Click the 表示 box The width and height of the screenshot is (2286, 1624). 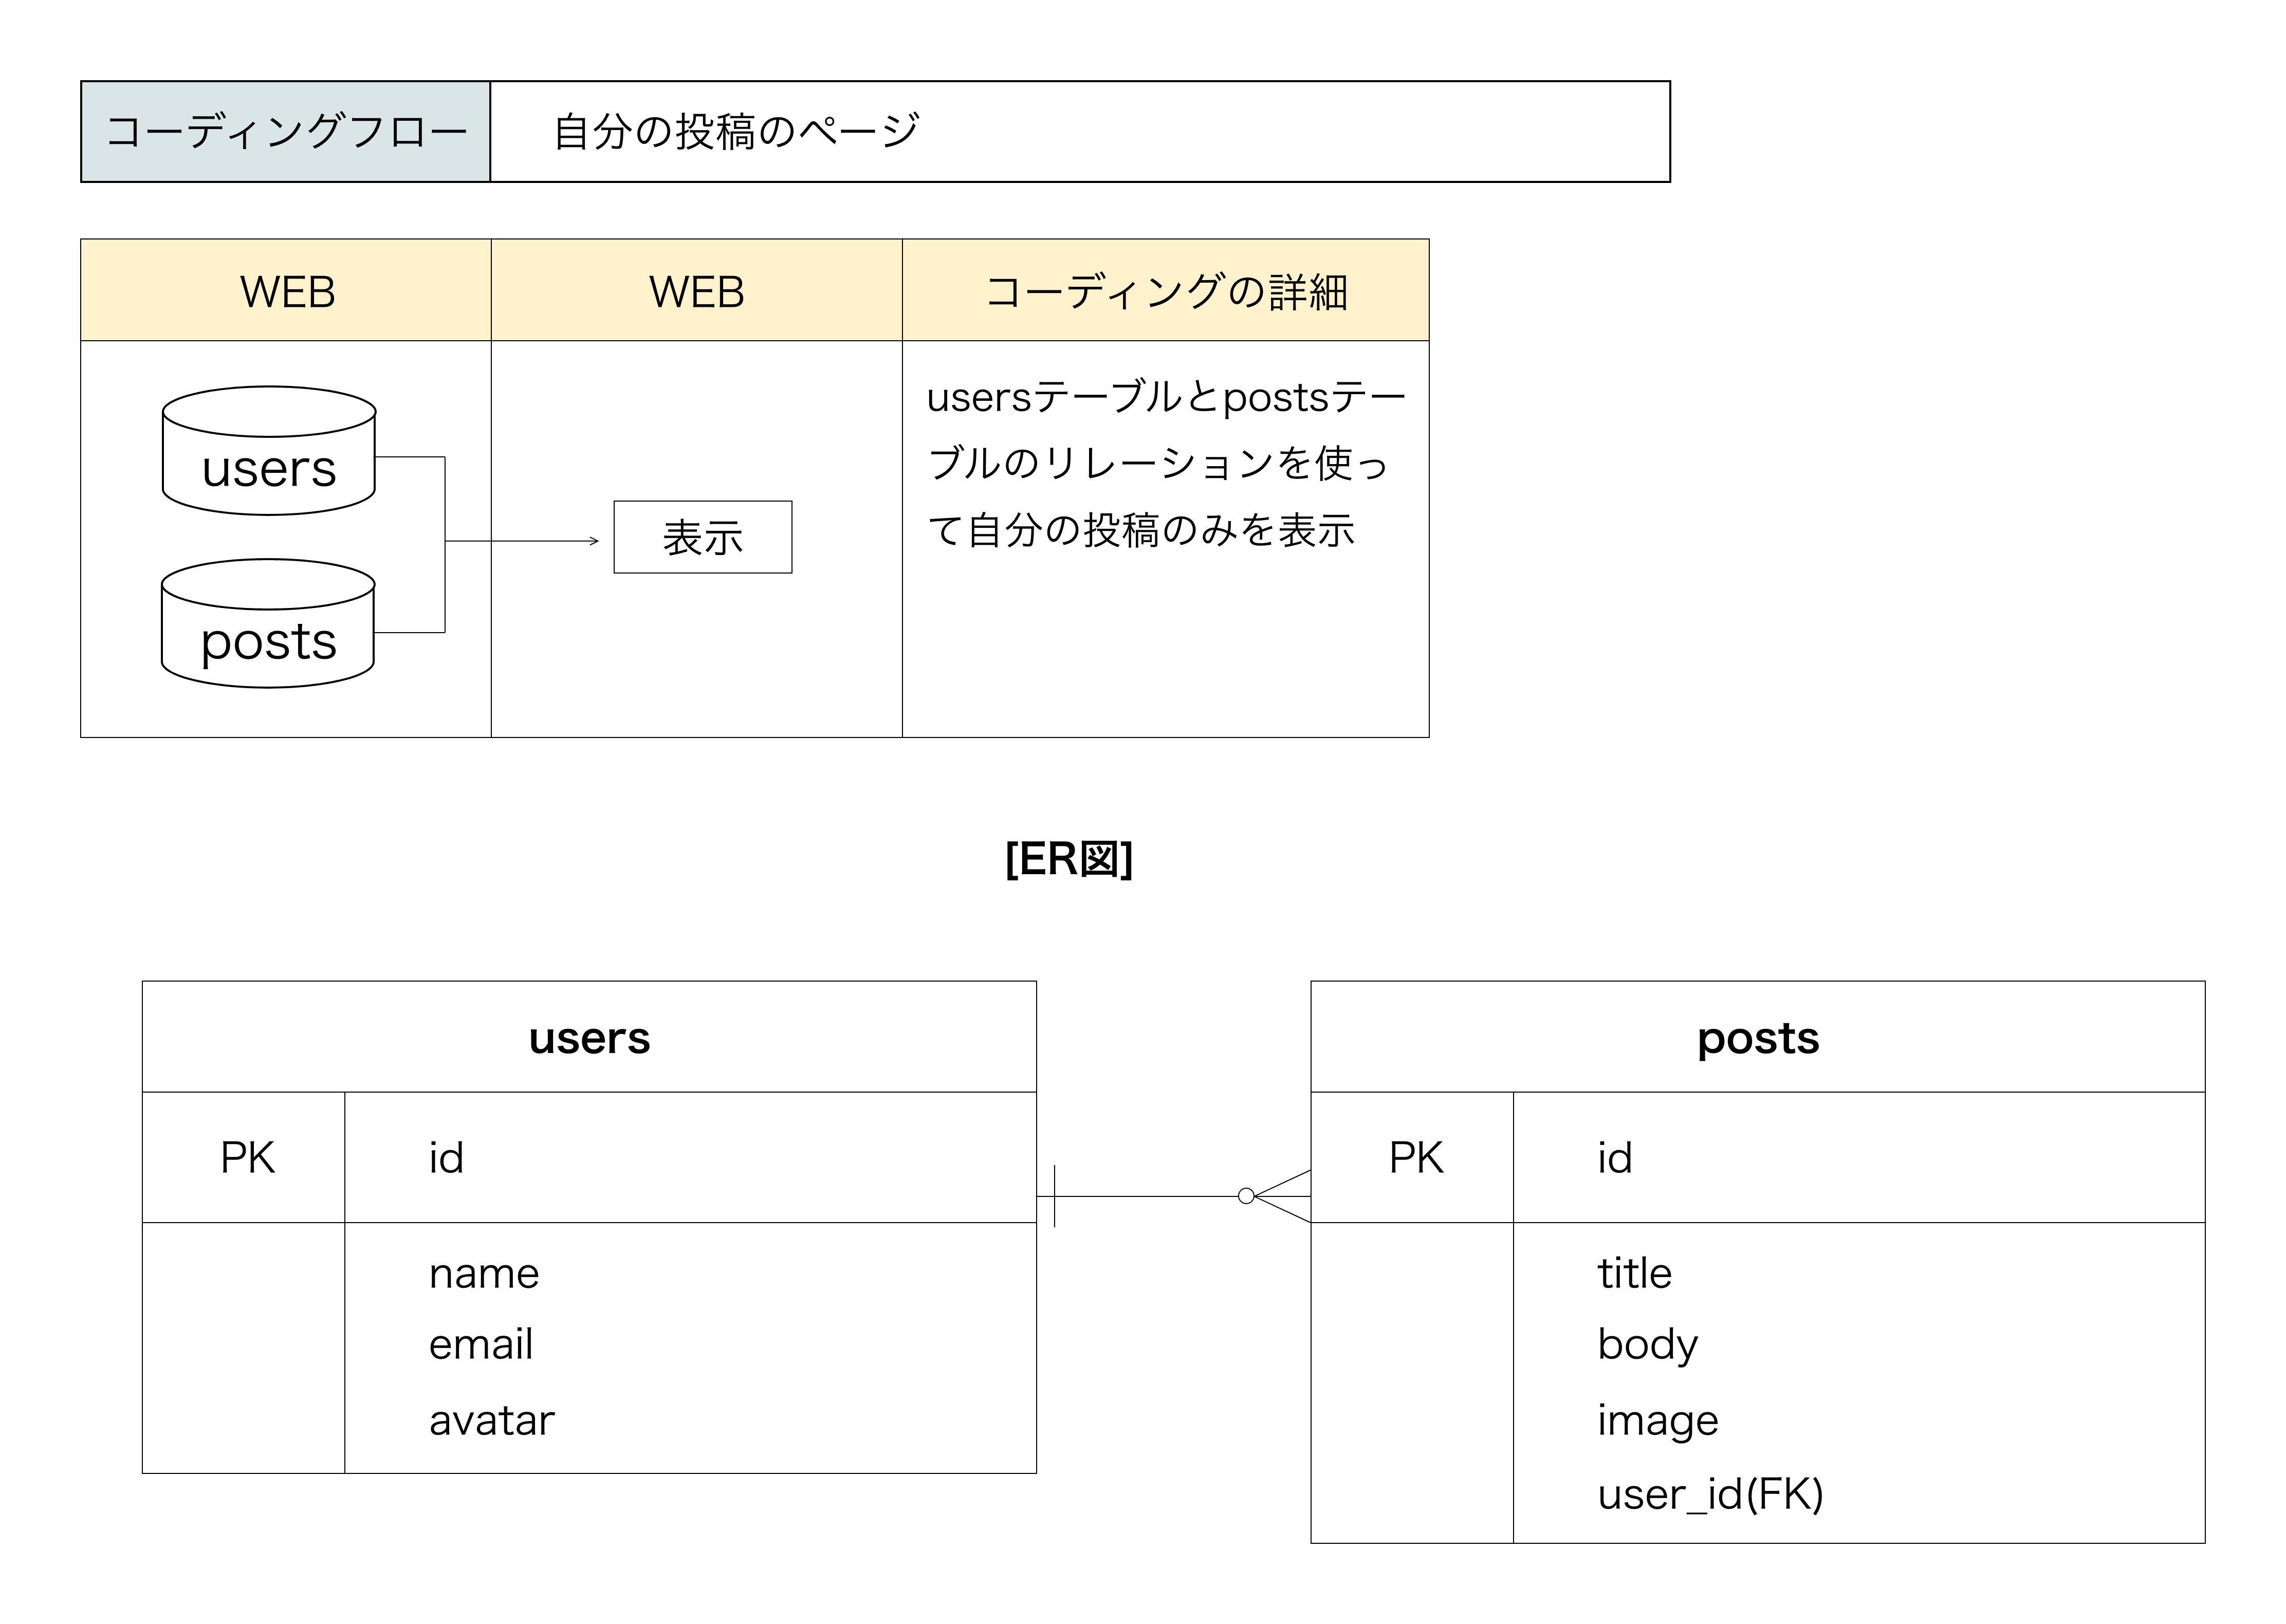[702, 537]
